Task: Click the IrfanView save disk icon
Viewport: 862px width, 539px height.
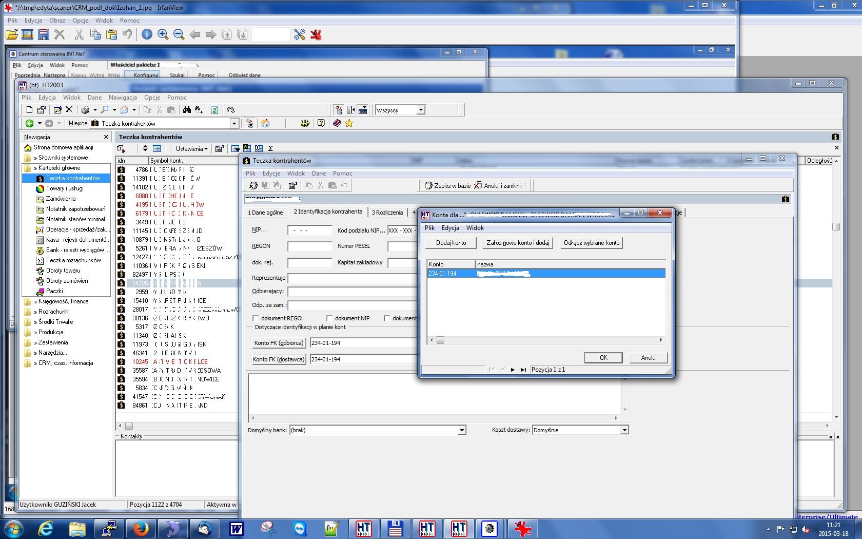Action: (44, 34)
